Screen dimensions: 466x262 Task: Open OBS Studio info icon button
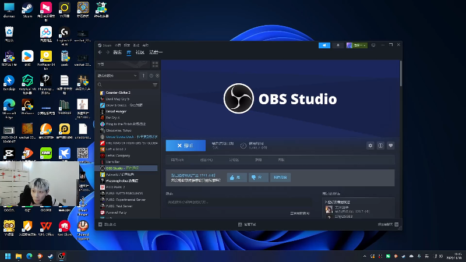[x=380, y=146]
